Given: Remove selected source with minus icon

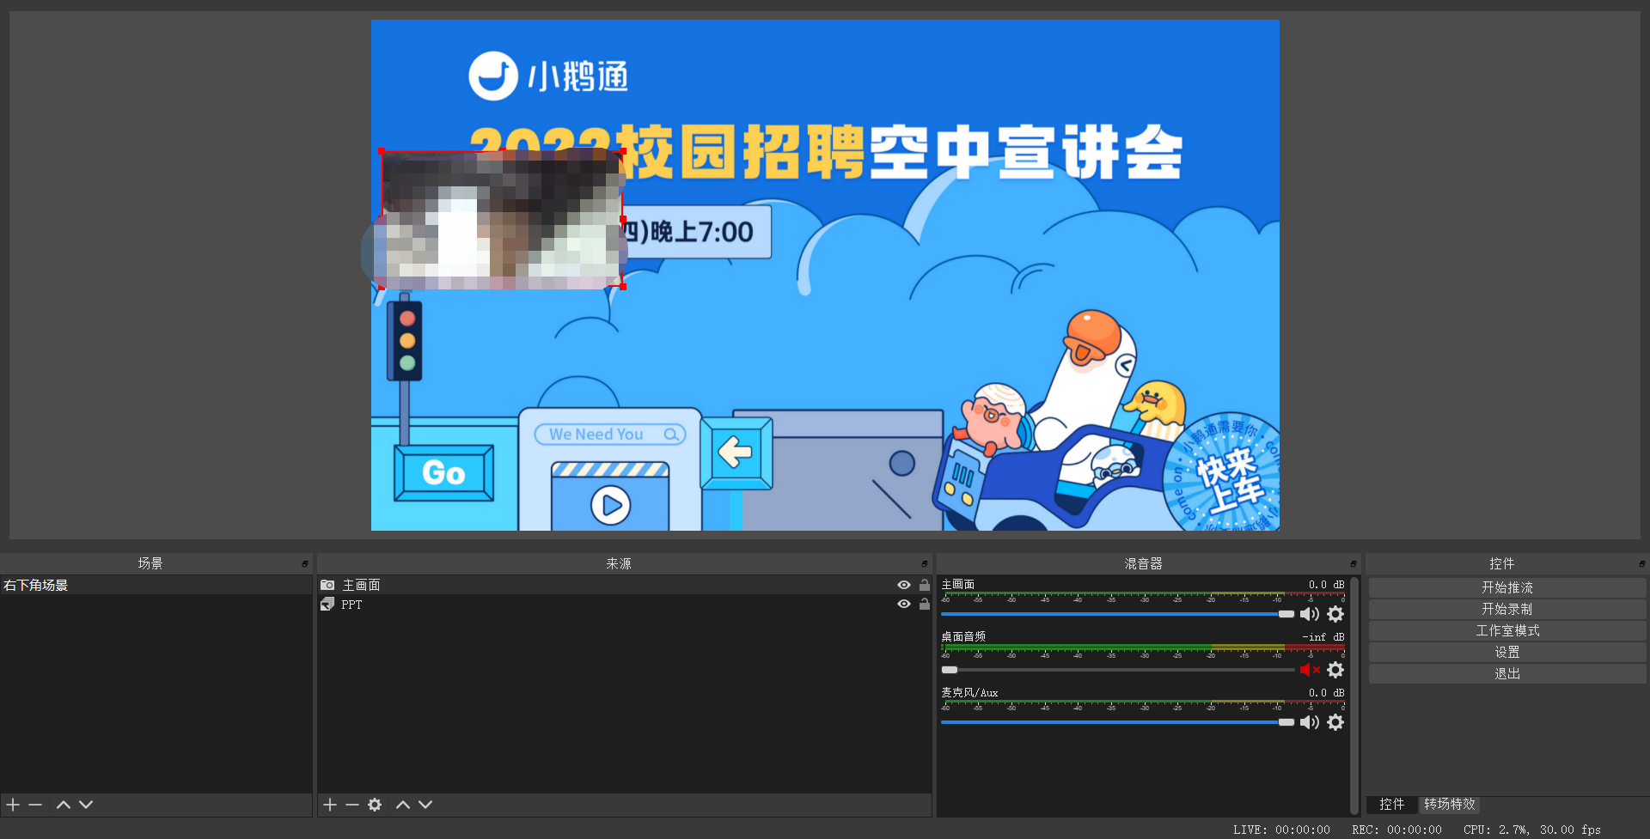Looking at the screenshot, I should [352, 805].
